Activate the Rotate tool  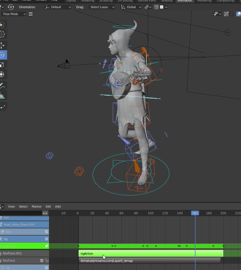(x=2, y=55)
